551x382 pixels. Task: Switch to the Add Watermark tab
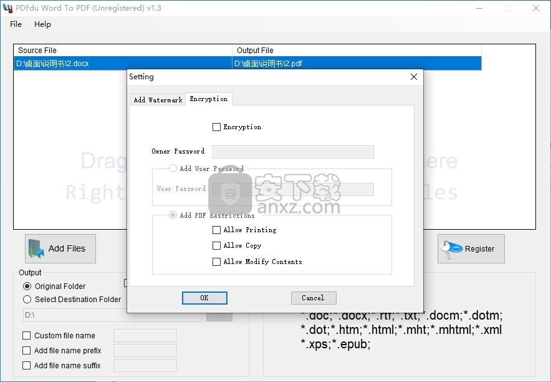point(158,99)
